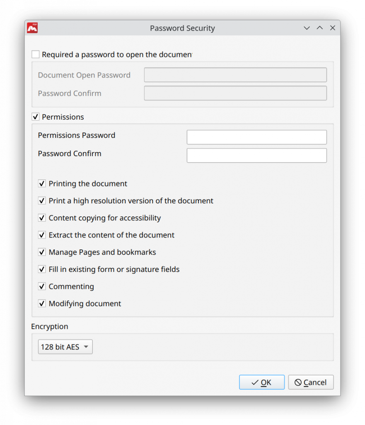
Task: Toggle the Modifying document permission
Action: (42, 303)
